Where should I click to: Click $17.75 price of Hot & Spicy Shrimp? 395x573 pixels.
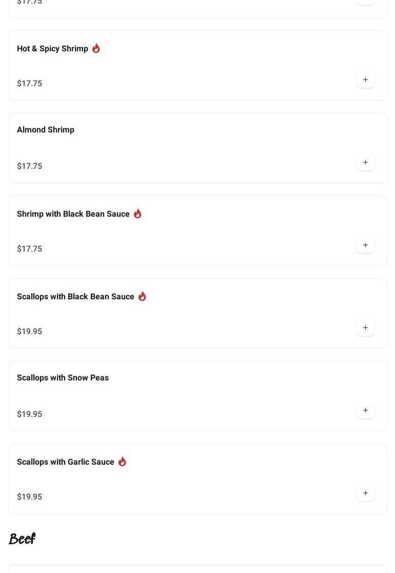29,84
